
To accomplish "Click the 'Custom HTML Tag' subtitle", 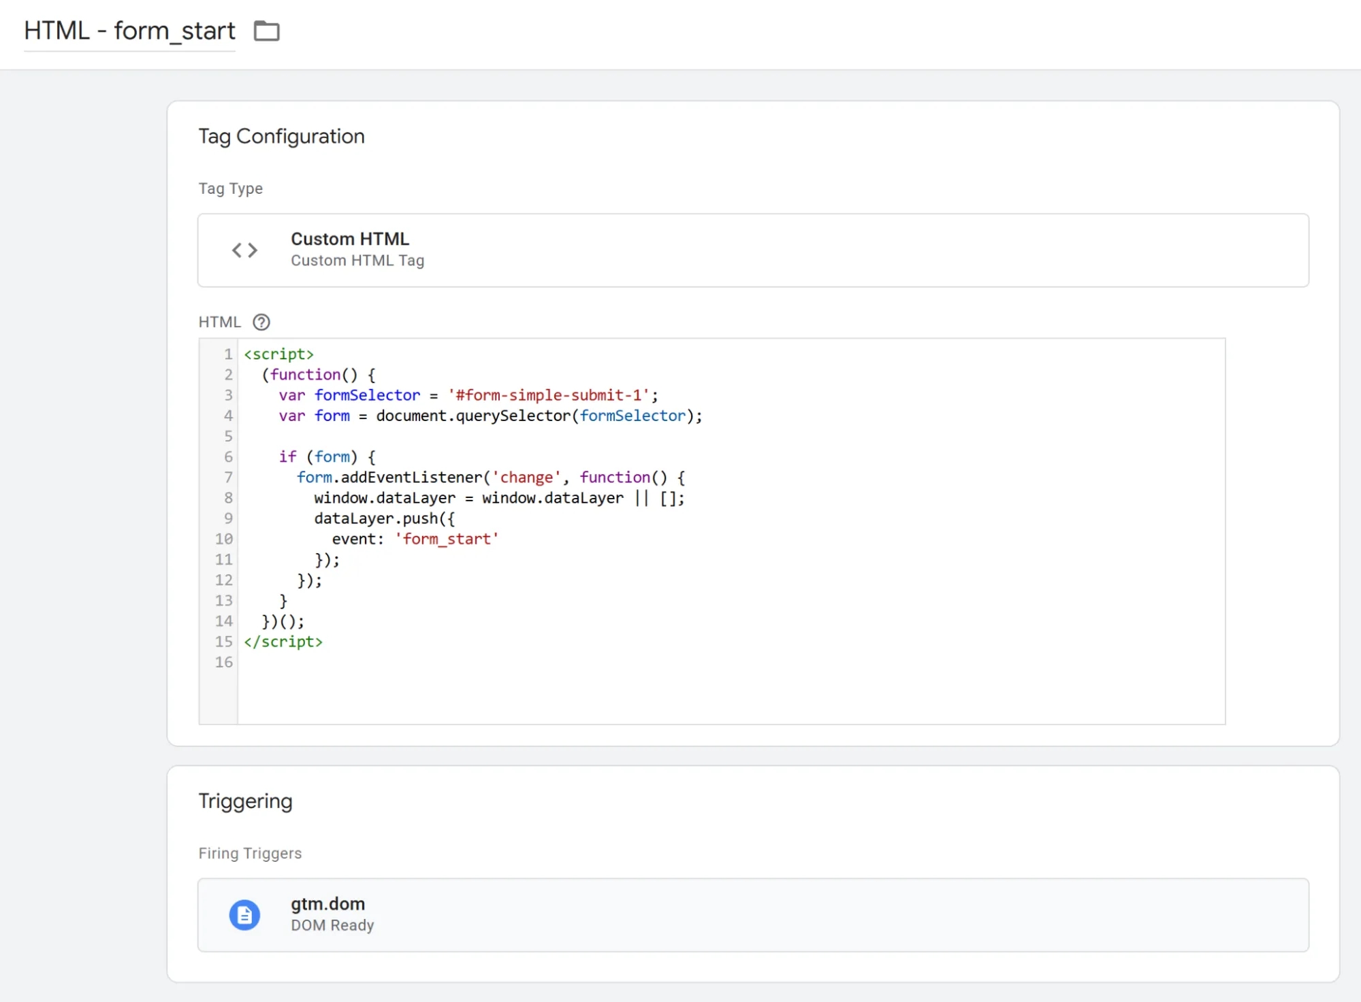I will (357, 261).
